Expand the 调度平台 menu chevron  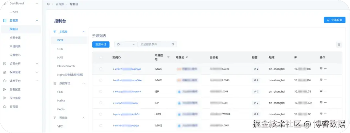tap(37, 81)
